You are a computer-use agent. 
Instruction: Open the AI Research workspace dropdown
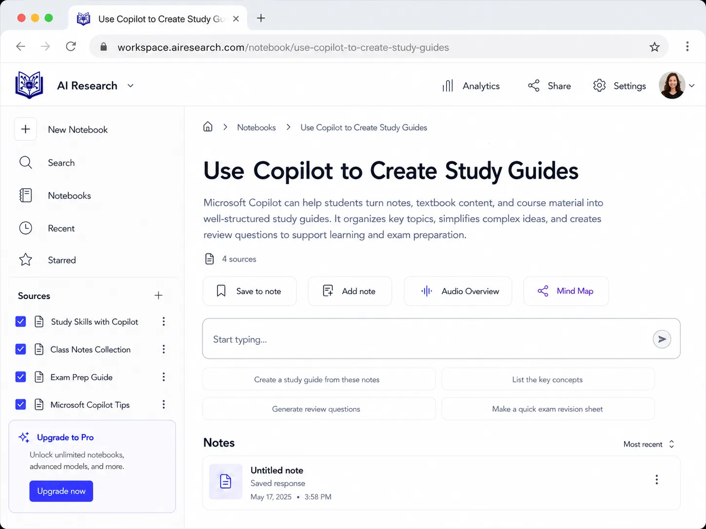(x=130, y=86)
